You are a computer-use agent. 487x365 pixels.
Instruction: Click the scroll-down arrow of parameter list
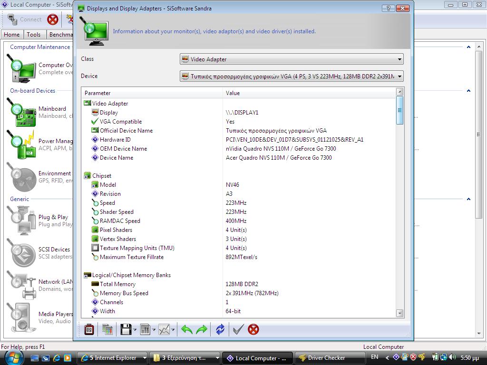399,313
